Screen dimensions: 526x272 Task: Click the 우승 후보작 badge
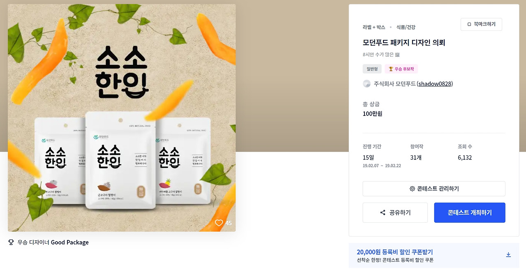point(401,69)
